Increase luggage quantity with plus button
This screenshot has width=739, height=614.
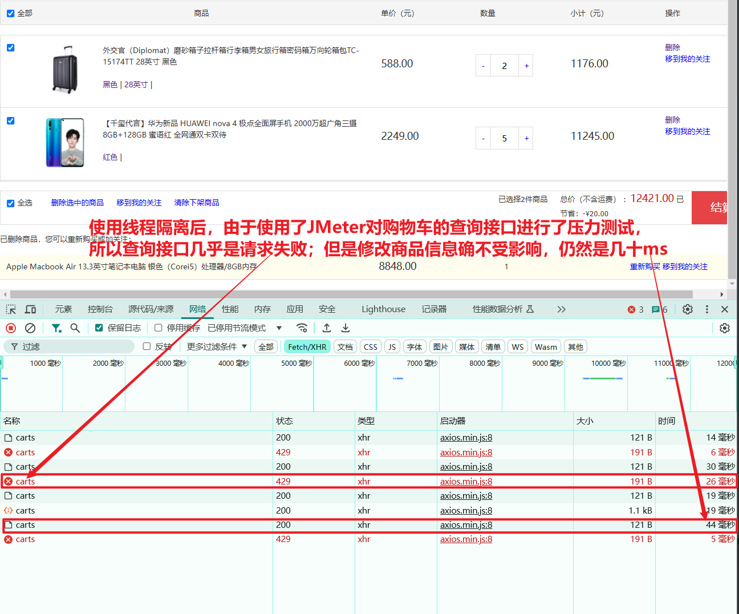tap(526, 66)
